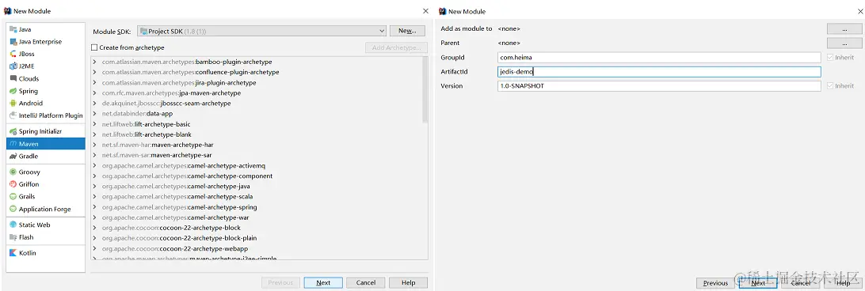
Task: Select the Static Web icon
Action: coord(13,225)
